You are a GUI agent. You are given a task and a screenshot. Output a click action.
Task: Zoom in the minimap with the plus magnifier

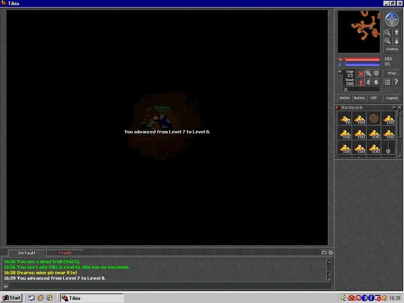tap(387, 41)
